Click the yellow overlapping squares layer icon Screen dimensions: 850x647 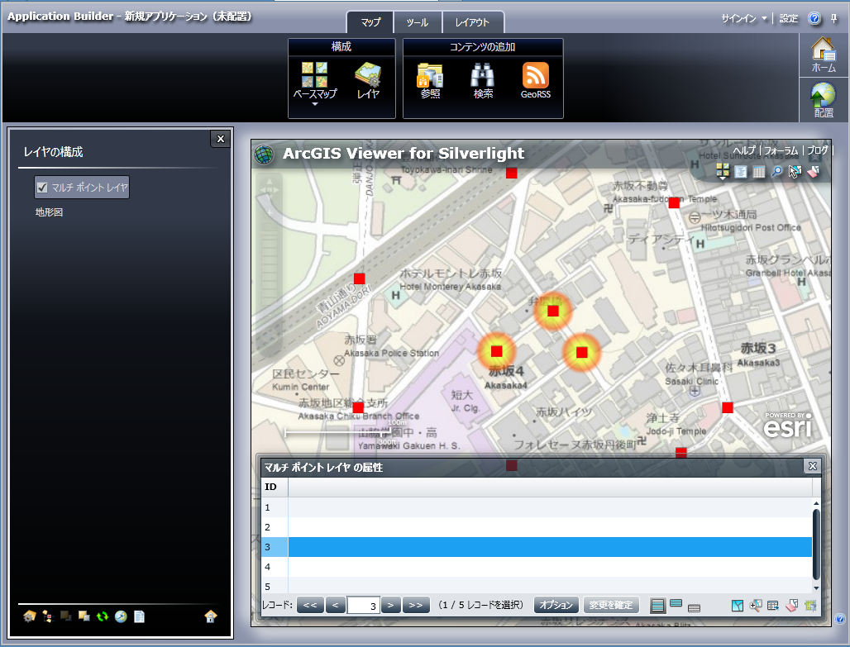pos(84,616)
